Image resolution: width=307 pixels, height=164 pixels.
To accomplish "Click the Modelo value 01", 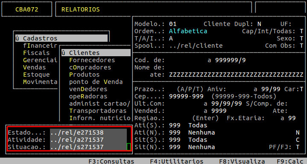I will coord(173,24).
